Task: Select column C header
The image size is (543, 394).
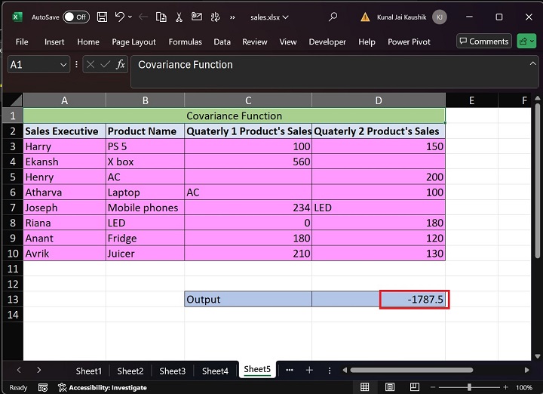Action: point(248,100)
